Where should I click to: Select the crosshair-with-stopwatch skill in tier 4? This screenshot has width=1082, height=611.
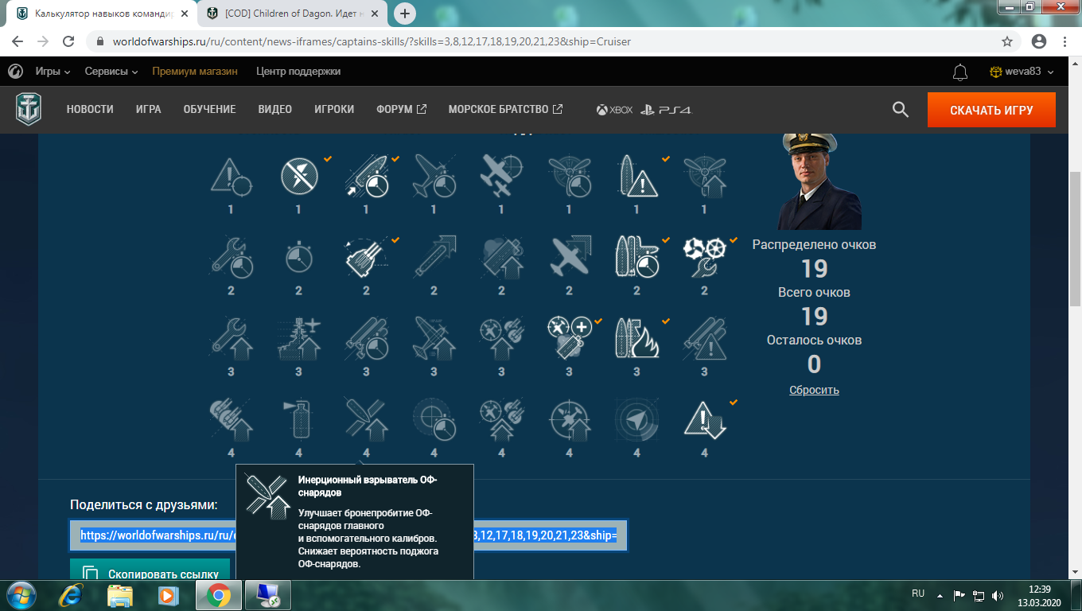pos(434,419)
